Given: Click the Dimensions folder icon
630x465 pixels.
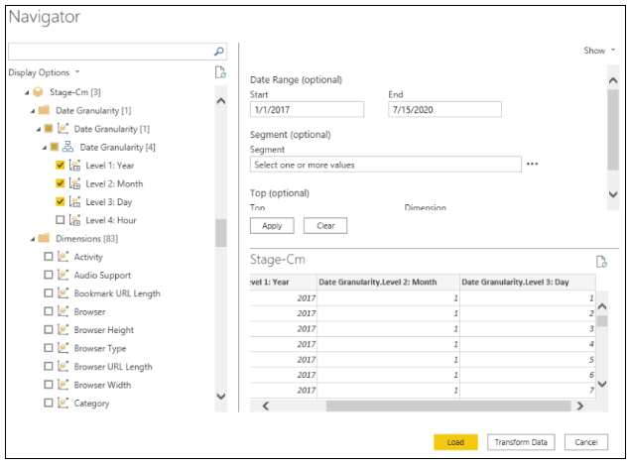Looking at the screenshot, I should [x=44, y=238].
